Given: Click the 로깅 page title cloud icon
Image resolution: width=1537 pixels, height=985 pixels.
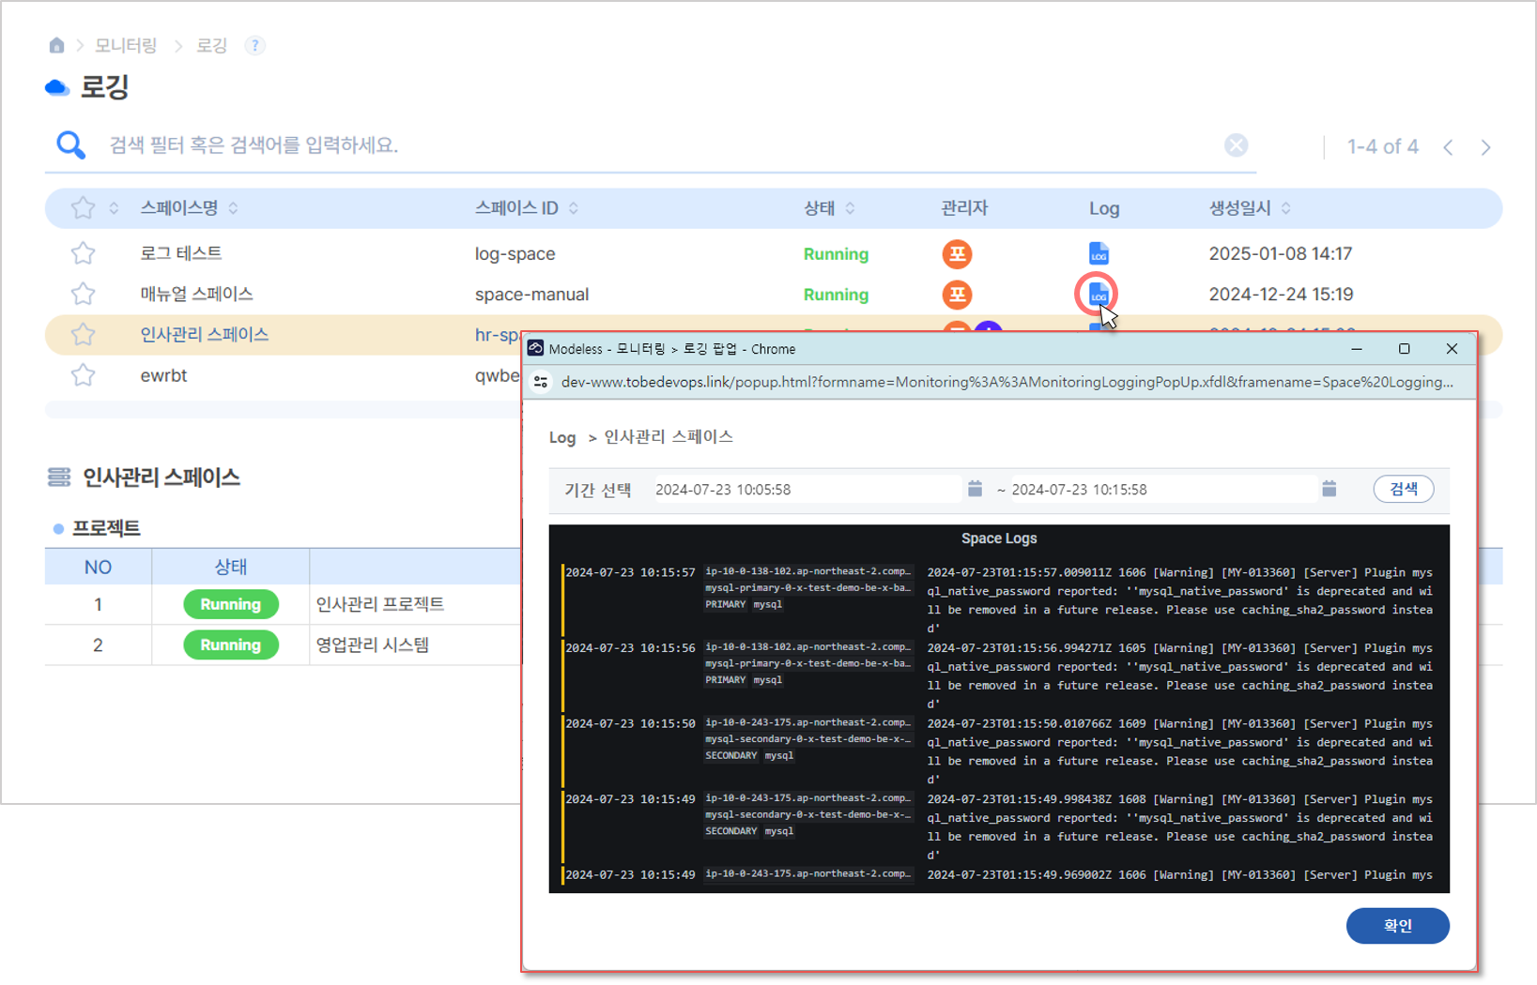Looking at the screenshot, I should [57, 87].
